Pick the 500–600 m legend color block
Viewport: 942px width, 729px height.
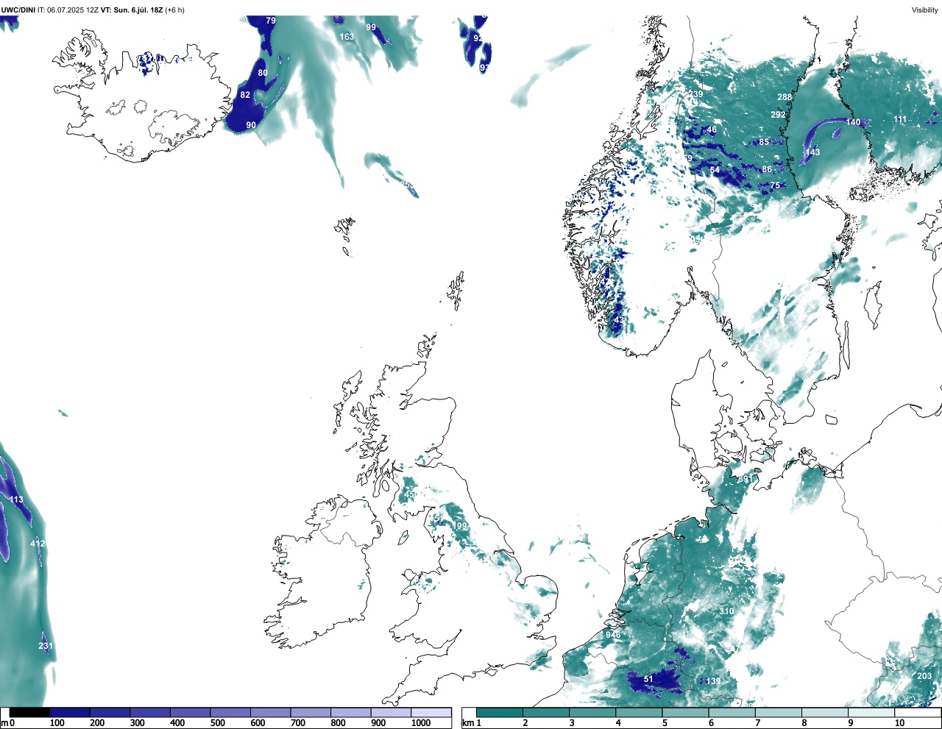(230, 712)
